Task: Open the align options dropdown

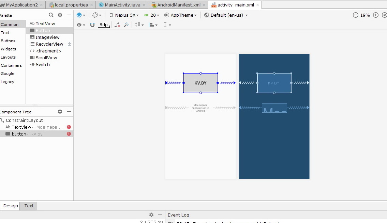Action: point(153,25)
